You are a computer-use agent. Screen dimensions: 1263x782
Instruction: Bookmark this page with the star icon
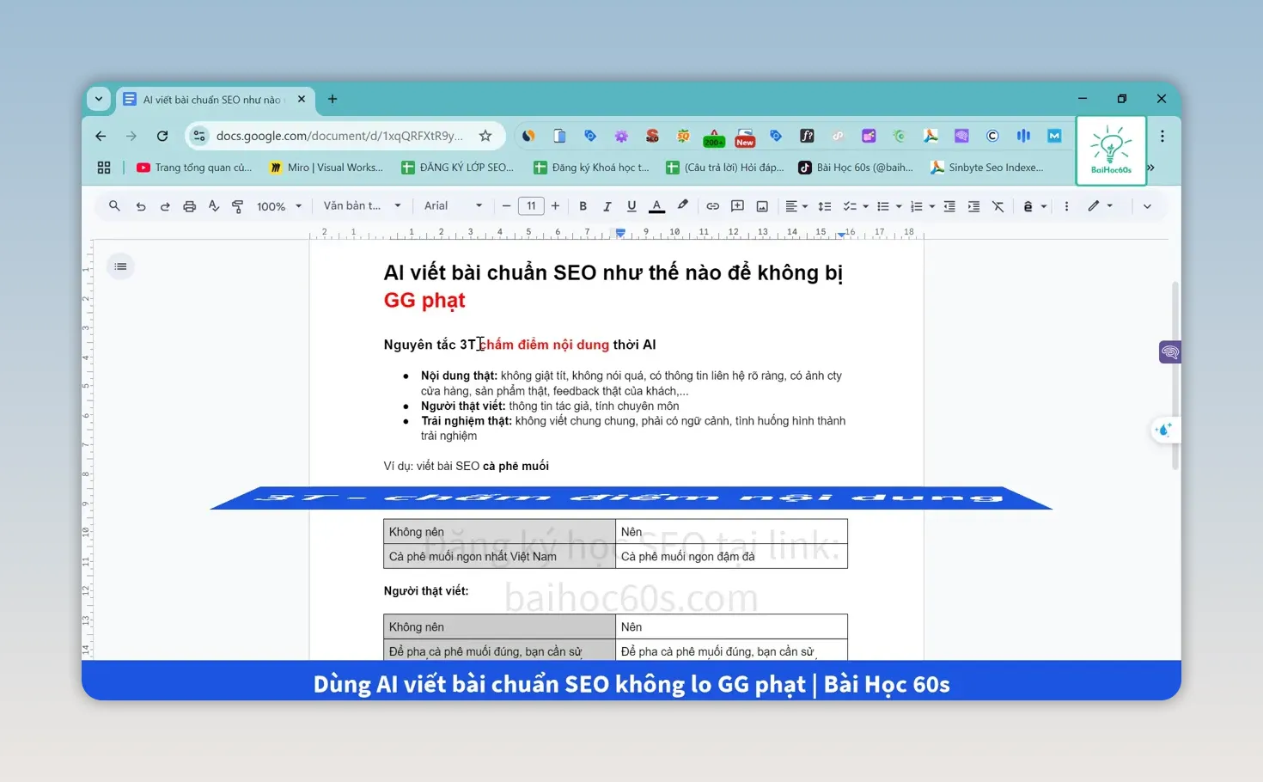[485, 136]
